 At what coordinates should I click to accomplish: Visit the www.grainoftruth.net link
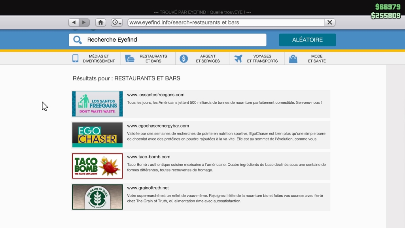click(x=148, y=188)
